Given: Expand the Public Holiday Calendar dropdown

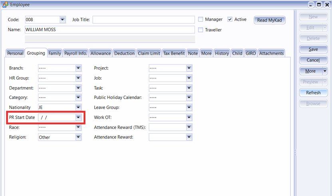Looking at the screenshot, I should click(x=189, y=98).
